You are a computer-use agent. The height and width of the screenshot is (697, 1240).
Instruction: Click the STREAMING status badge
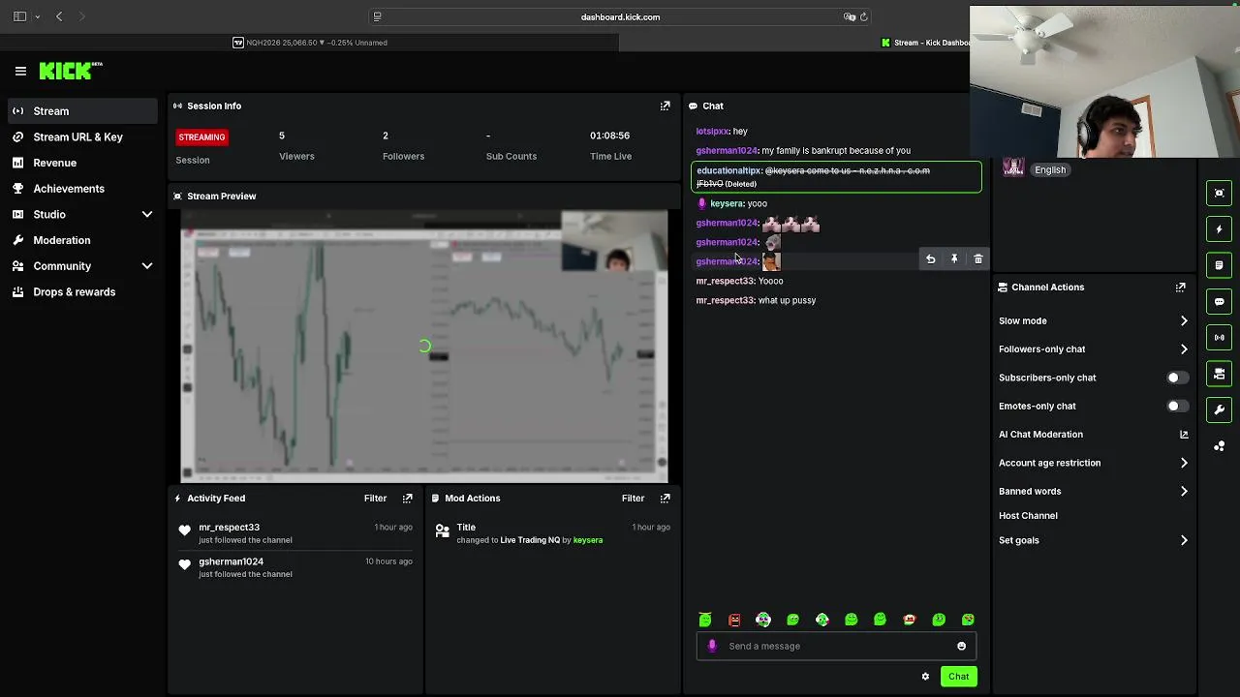(x=201, y=137)
